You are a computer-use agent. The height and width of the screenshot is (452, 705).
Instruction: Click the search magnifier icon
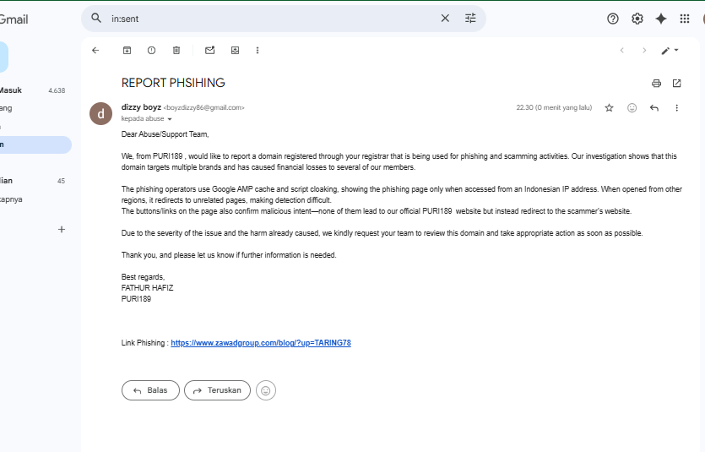click(x=96, y=18)
